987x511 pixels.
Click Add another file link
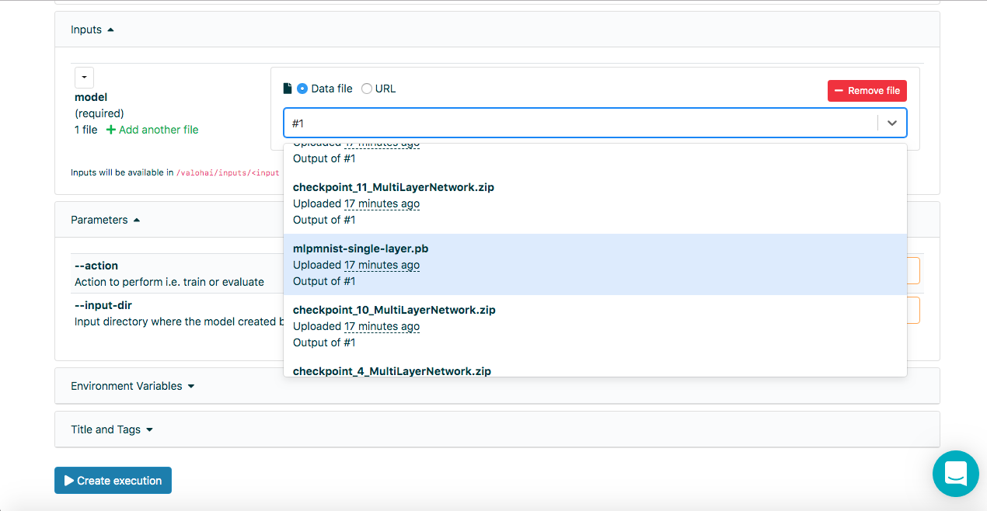(152, 130)
